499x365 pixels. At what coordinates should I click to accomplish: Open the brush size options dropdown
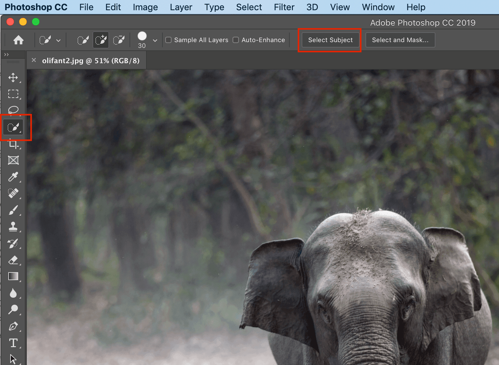click(155, 41)
